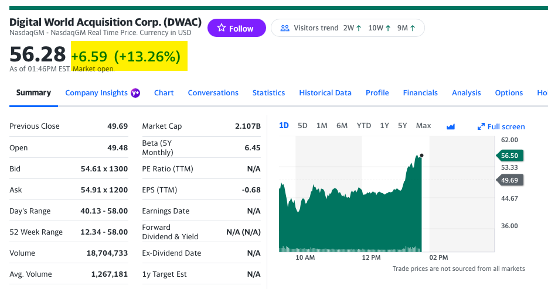Open the Conversations tab
This screenshot has width=548, height=289.
(213, 93)
